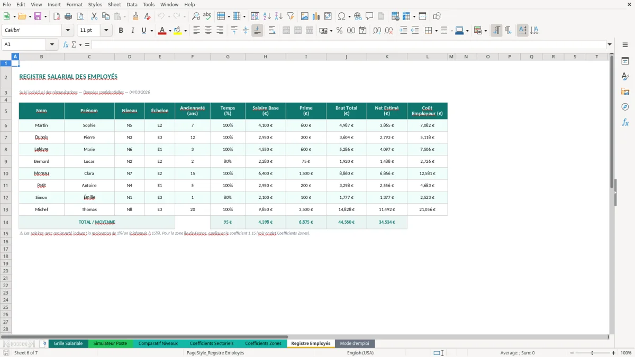Click the zoom-in plus button
This screenshot has height=357, width=635.
pyautogui.click(x=614, y=353)
